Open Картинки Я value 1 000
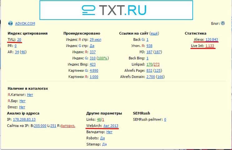The height and width of the screenshot is (150, 232). click(x=94, y=77)
